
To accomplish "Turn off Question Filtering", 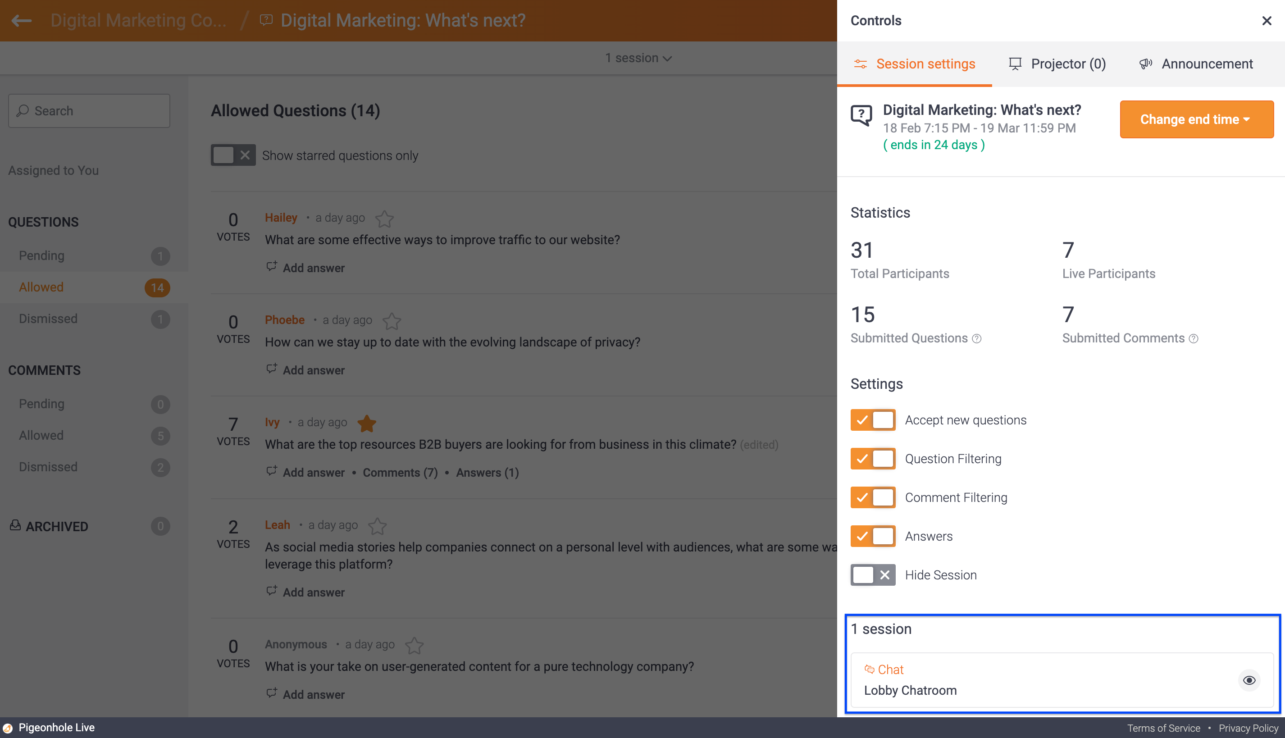I will (872, 458).
